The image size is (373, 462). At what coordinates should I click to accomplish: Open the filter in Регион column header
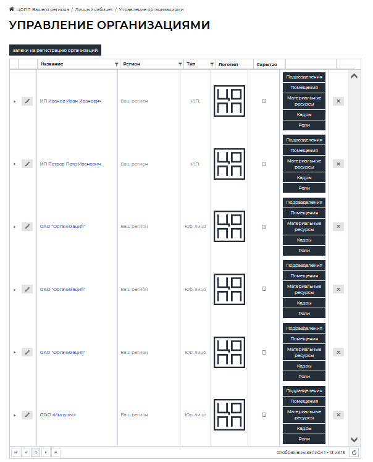tap(180, 64)
